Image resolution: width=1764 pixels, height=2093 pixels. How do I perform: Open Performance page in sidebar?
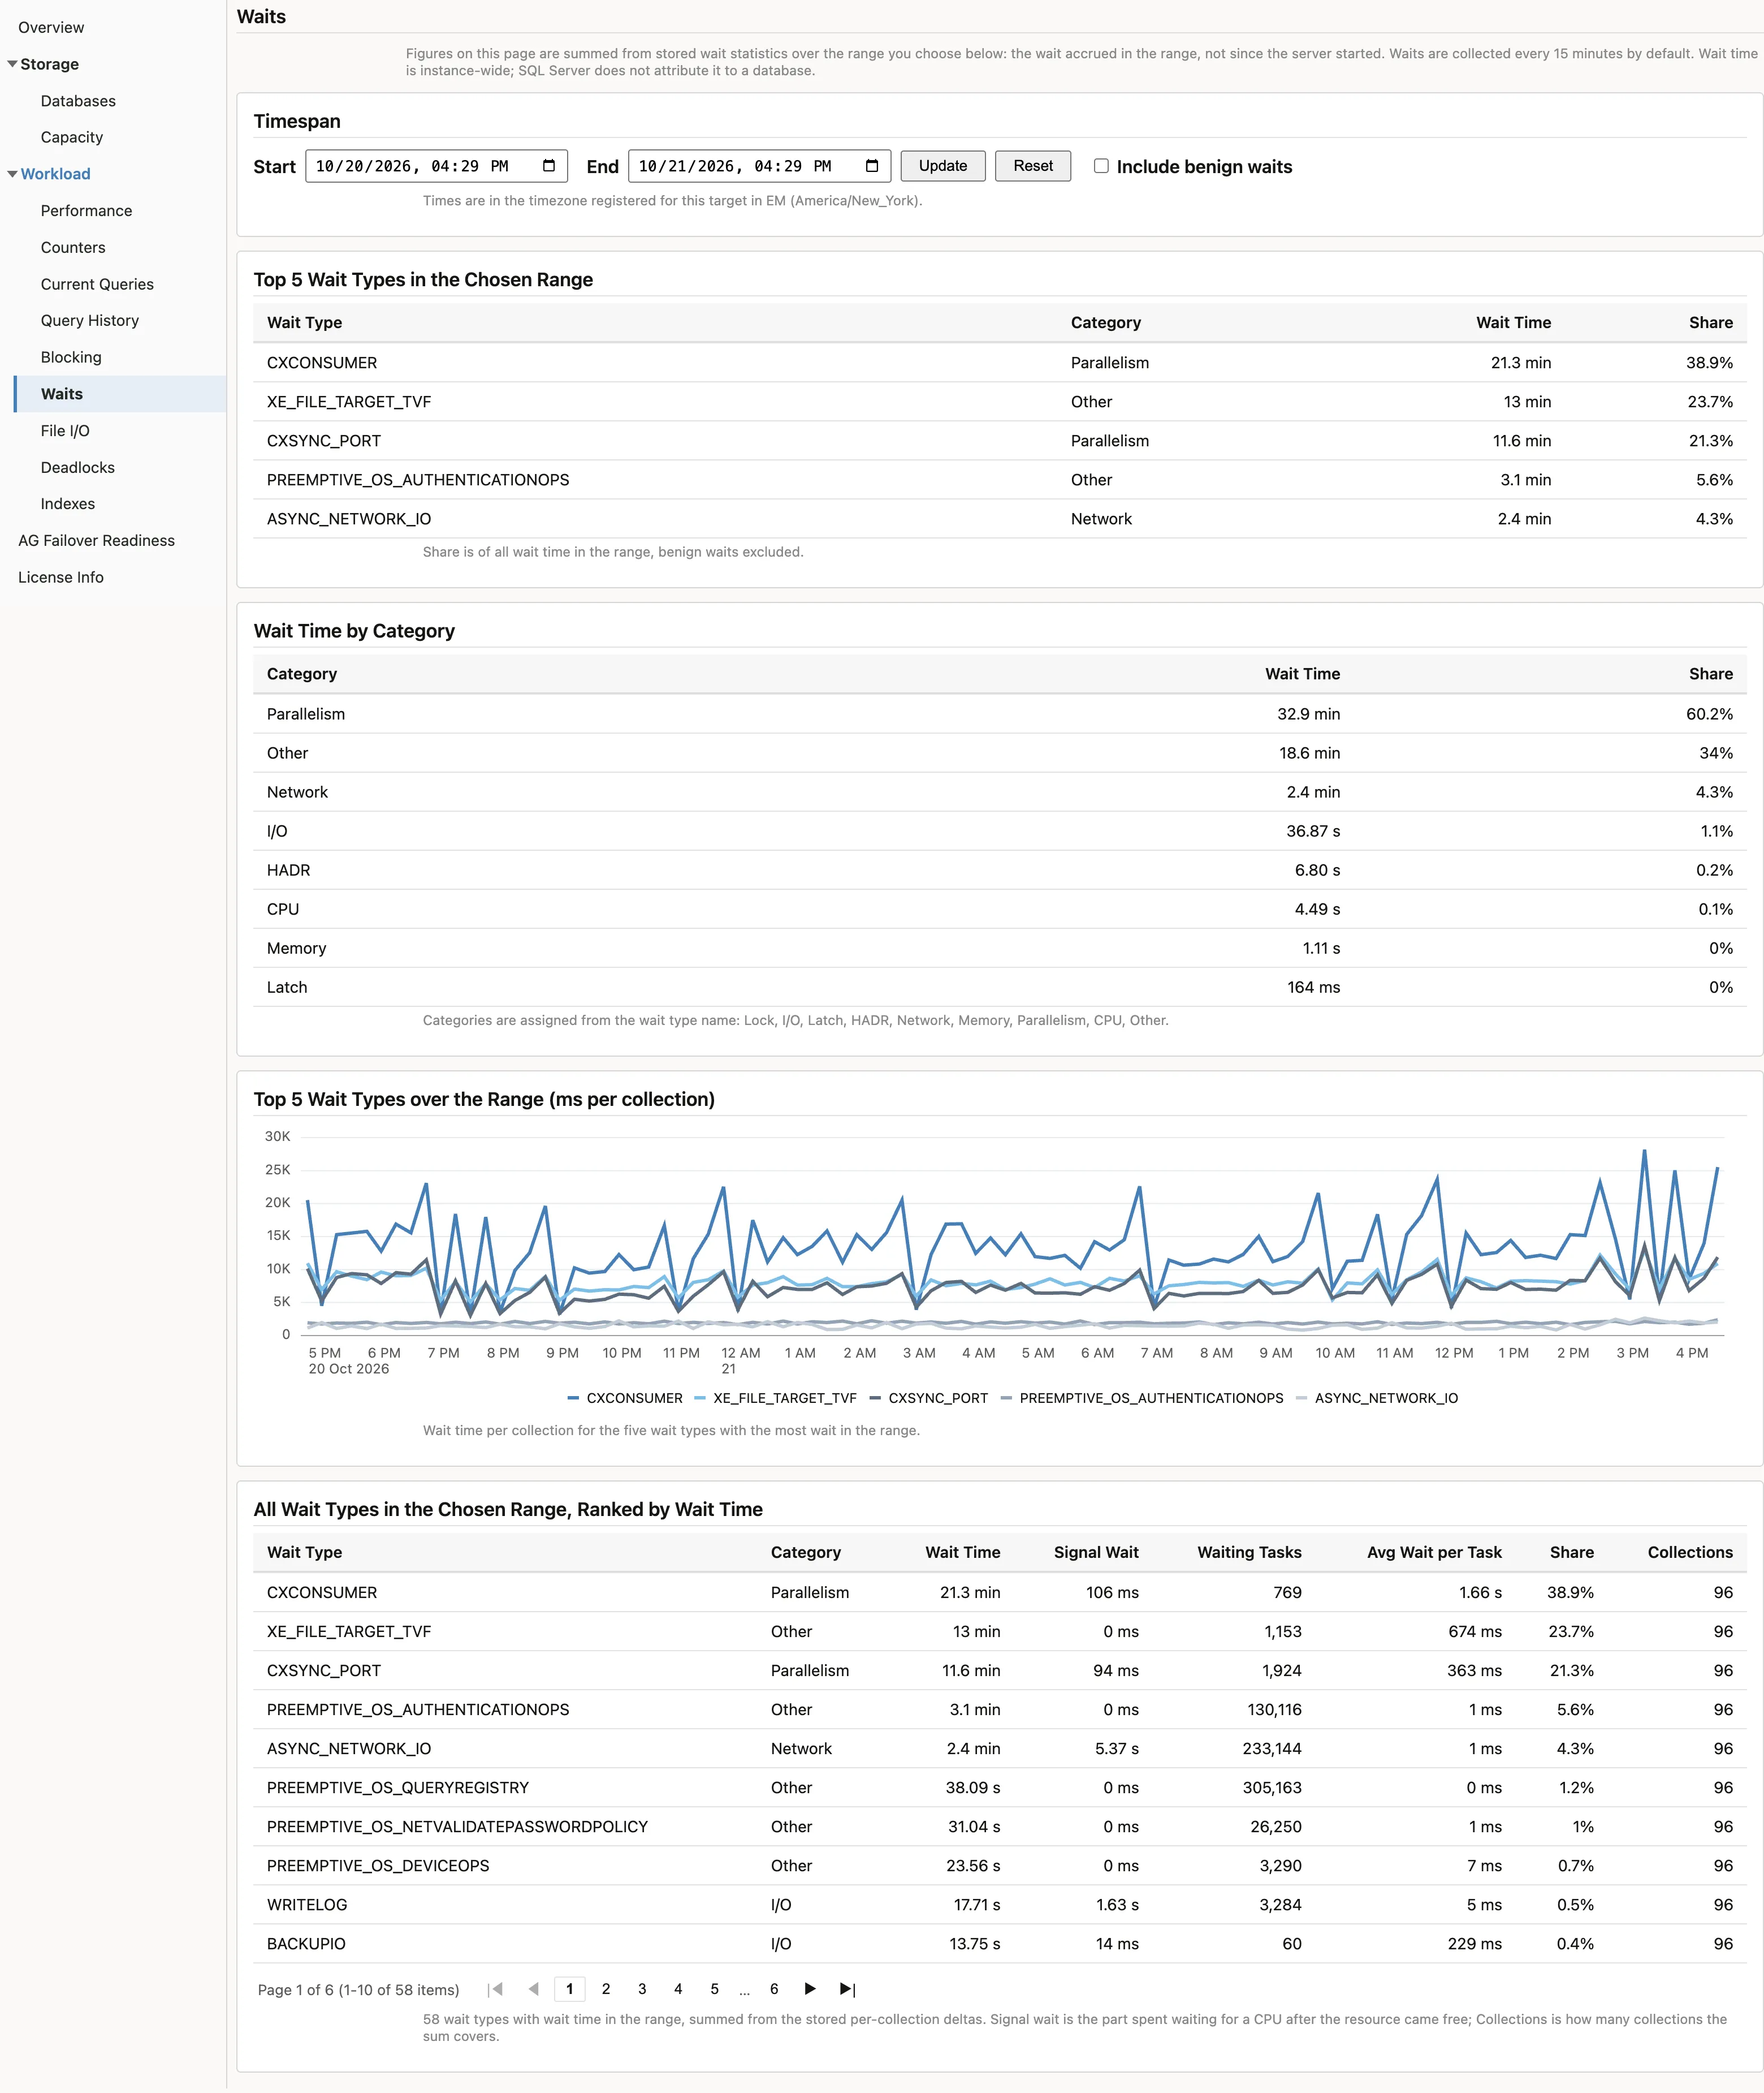click(86, 210)
